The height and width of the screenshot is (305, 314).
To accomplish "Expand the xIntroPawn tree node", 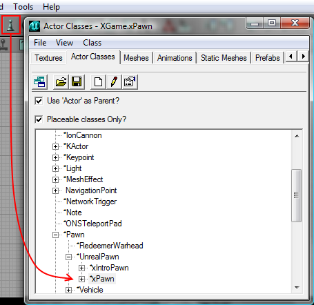I will (81, 268).
